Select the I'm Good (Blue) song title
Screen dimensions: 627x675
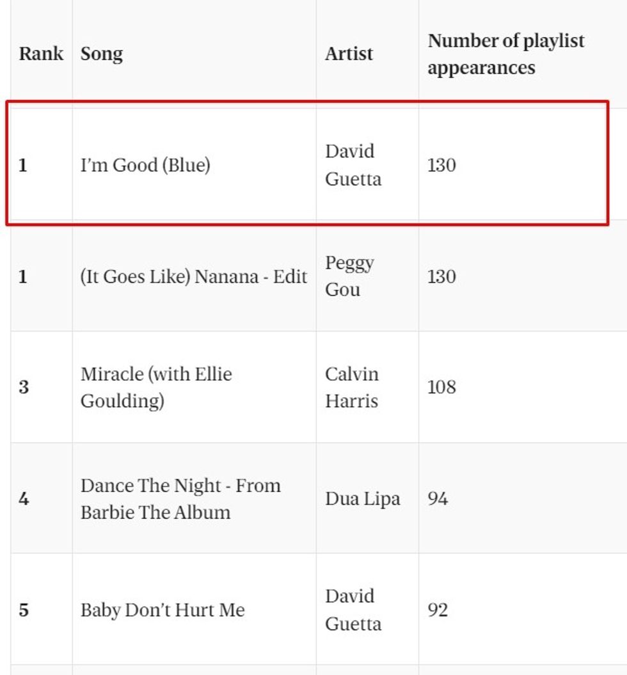[x=145, y=165]
